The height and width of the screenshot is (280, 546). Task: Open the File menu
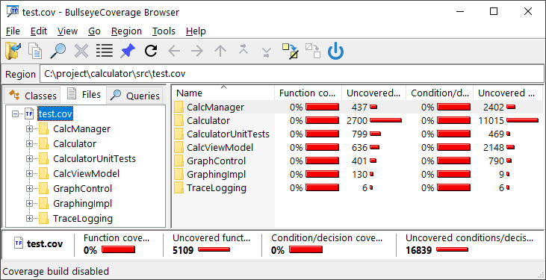pyautogui.click(x=13, y=31)
